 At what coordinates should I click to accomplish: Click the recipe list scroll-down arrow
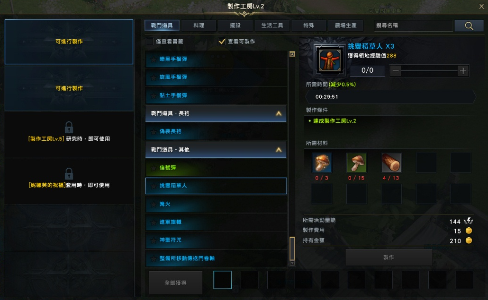point(292,264)
